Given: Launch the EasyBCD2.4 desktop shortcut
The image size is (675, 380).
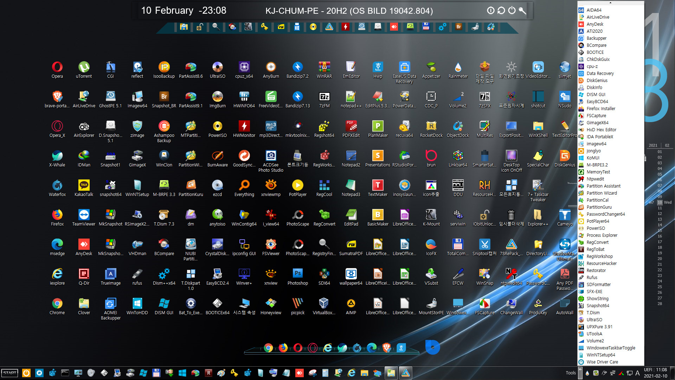Looking at the screenshot, I should click(x=218, y=277).
